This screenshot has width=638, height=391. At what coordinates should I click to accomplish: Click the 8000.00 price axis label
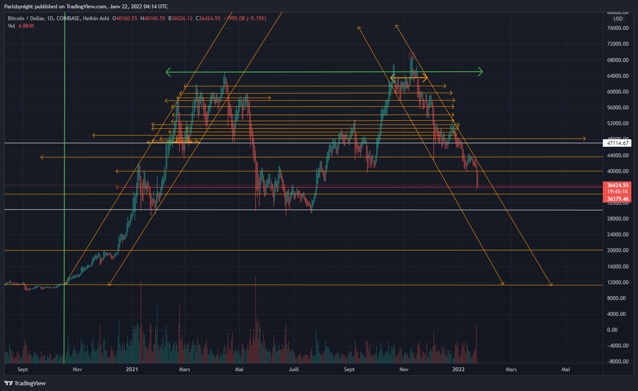[617, 298]
